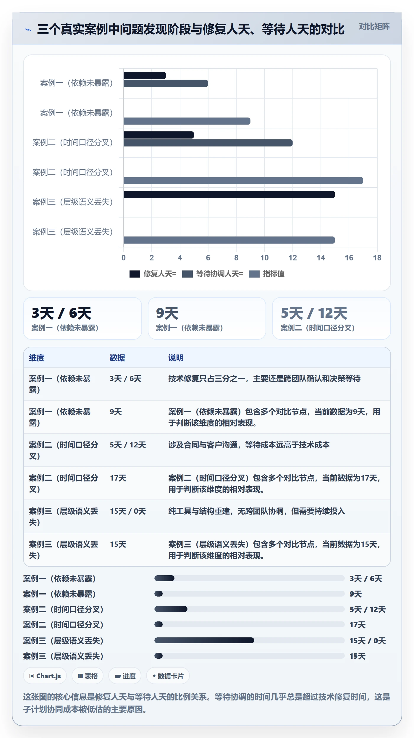Click the 对比矩阵 label in header

coord(374,27)
